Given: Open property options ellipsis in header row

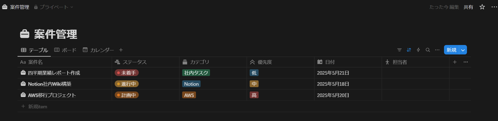Looking at the screenshot, I should [466, 62].
